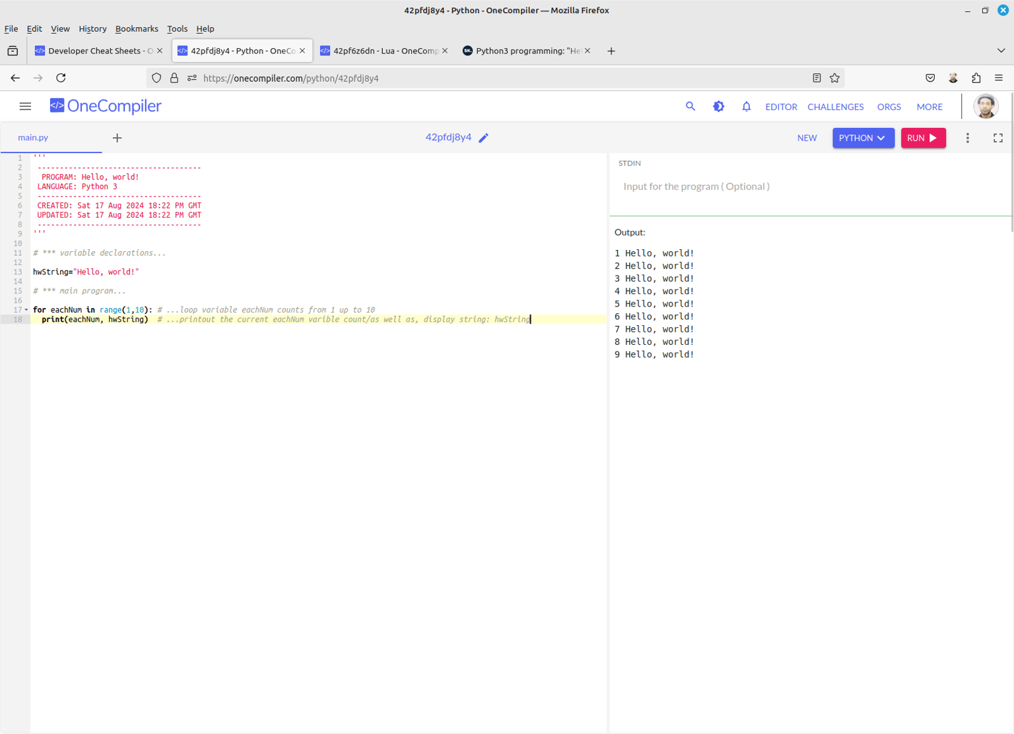
Task: Open a new browser tab
Action: coord(611,51)
